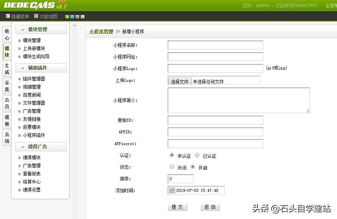The height and width of the screenshot is (219, 337).
Task: Switch to the 系统 side tab
Action: pos(7,138)
